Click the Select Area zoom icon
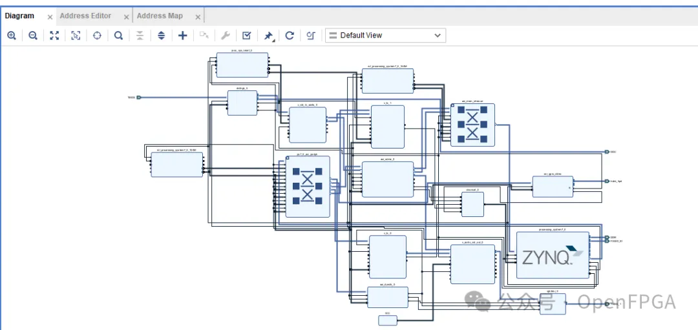 pos(76,36)
